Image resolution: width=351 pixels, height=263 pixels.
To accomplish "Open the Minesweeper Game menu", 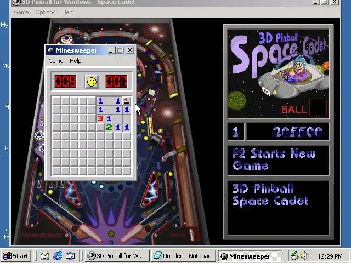I will 56,61.
